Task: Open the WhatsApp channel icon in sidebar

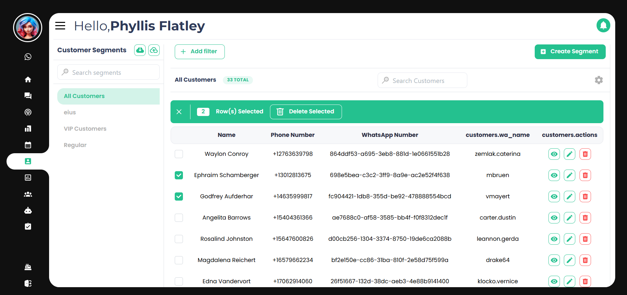Action: (28, 57)
